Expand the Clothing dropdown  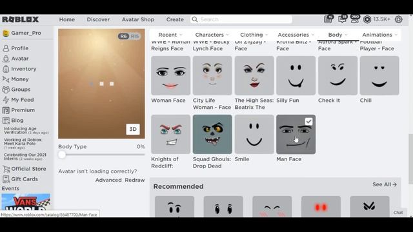(254, 35)
